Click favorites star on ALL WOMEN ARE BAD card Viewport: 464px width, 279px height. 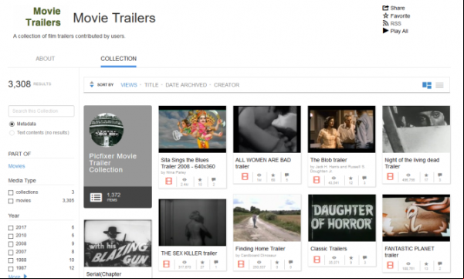273,175
